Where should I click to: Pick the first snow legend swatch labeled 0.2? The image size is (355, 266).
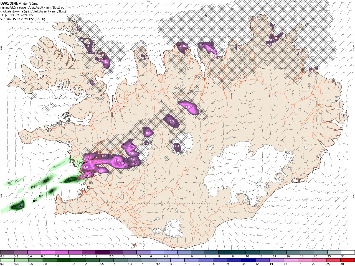click(7, 252)
